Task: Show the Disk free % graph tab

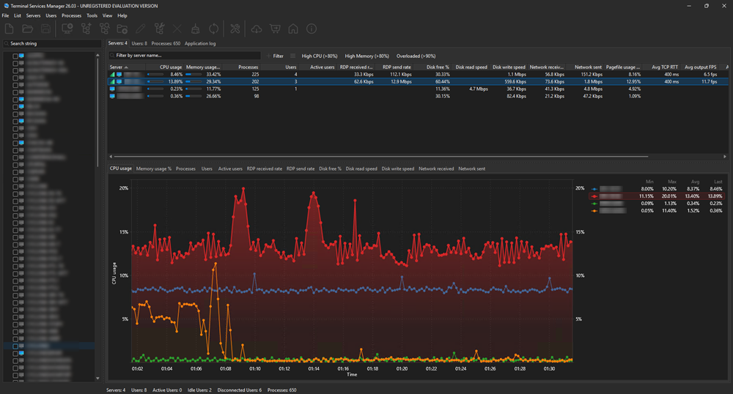Action: coord(330,168)
